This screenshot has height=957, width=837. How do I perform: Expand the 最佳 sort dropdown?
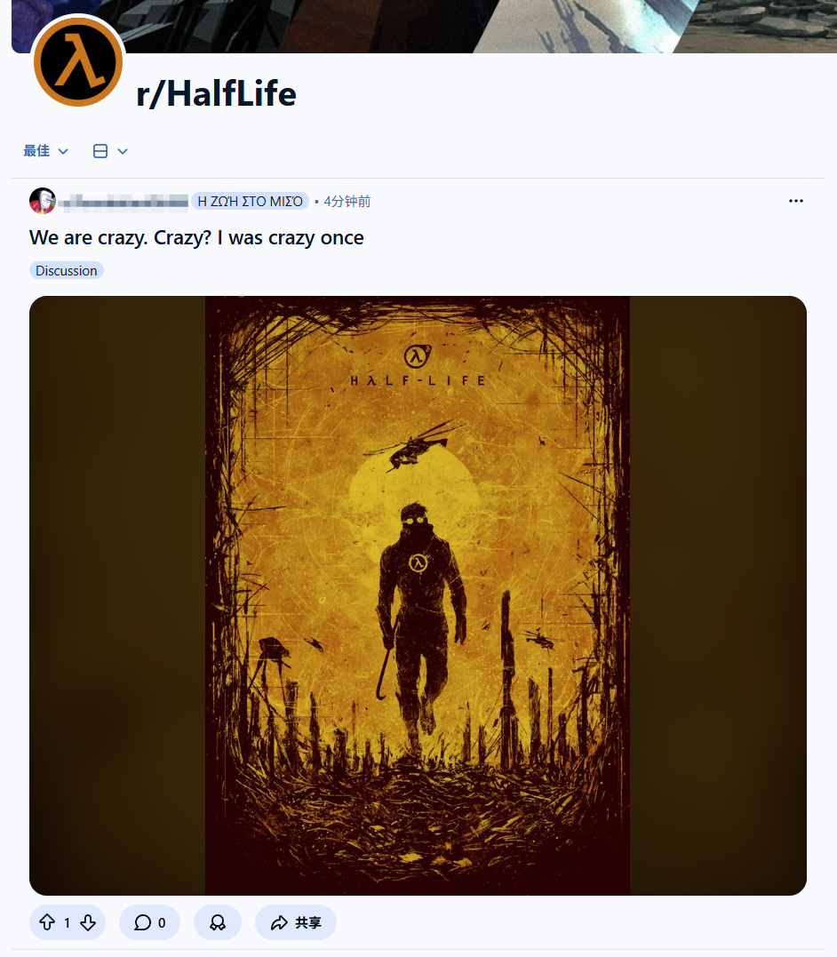tap(46, 151)
